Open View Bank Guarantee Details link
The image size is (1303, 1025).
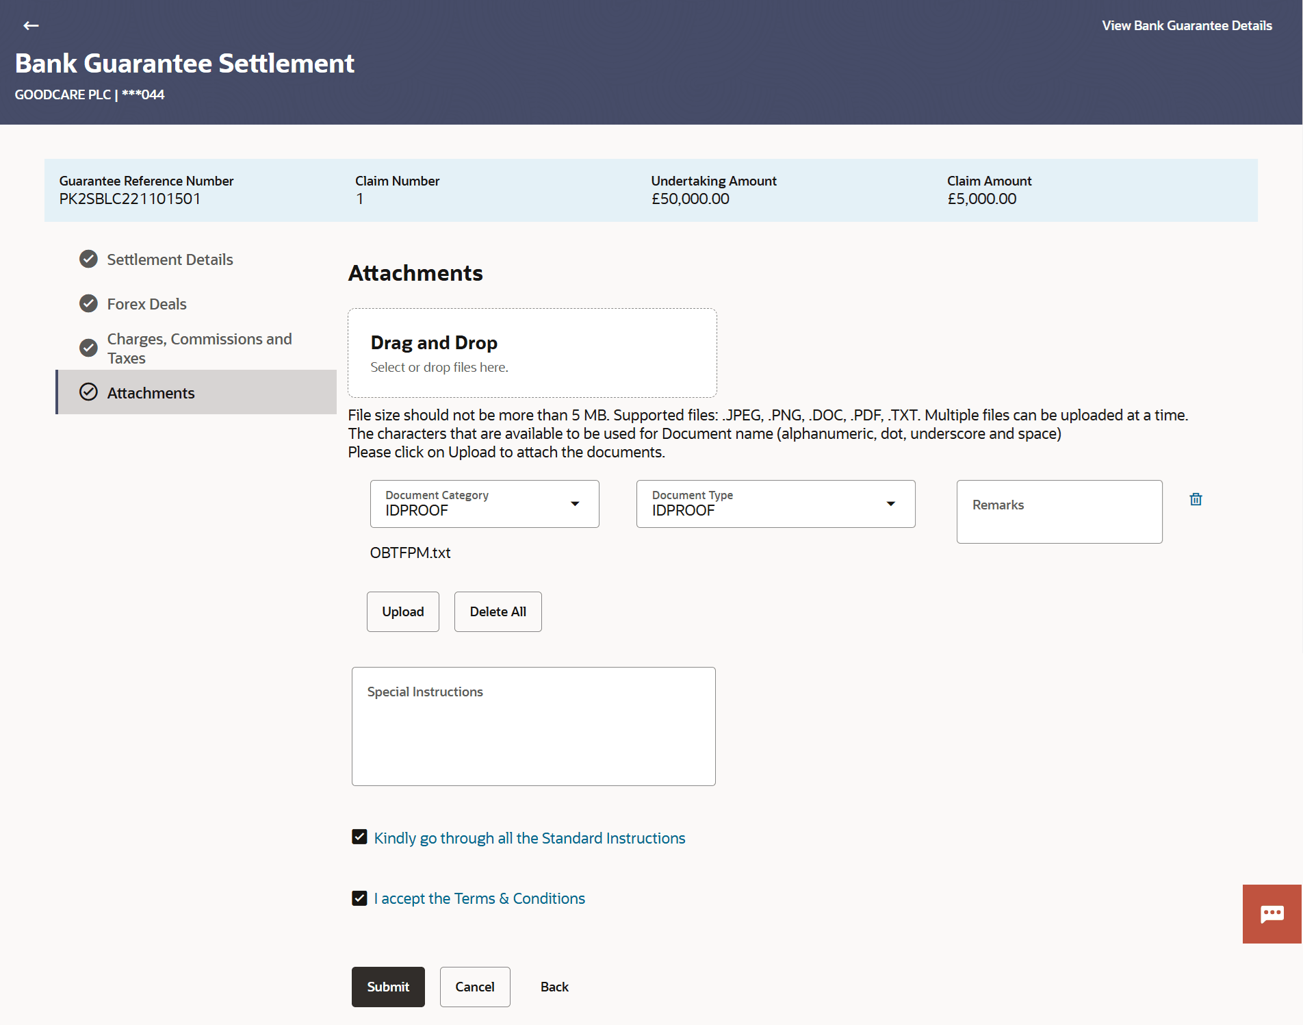(1186, 25)
